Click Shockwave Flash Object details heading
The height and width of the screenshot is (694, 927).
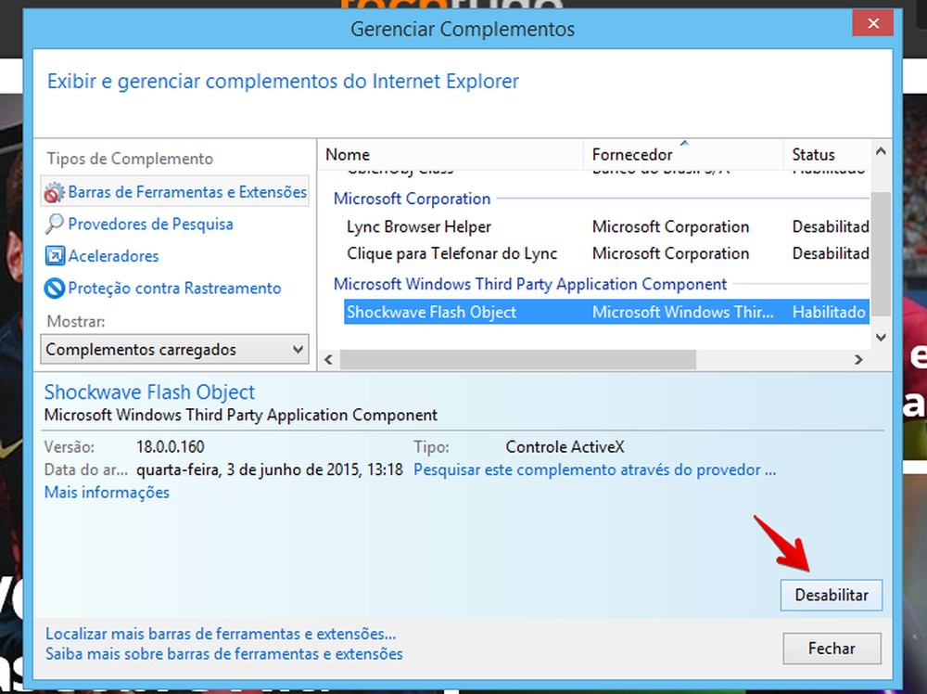(149, 392)
